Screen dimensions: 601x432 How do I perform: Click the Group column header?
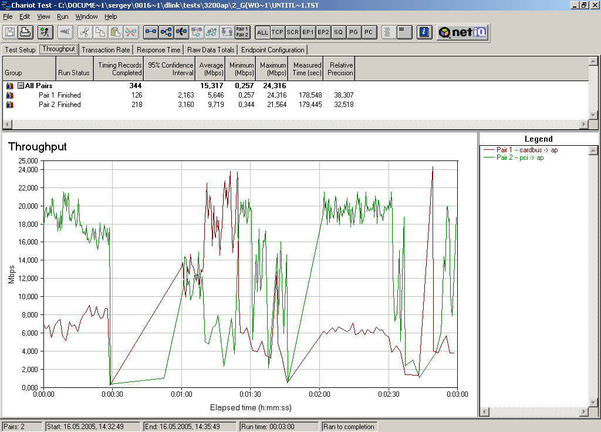(29, 69)
